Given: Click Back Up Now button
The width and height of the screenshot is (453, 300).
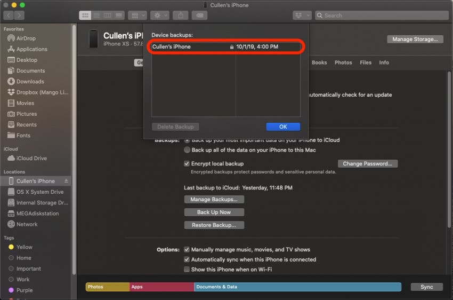Looking at the screenshot, I should point(214,212).
